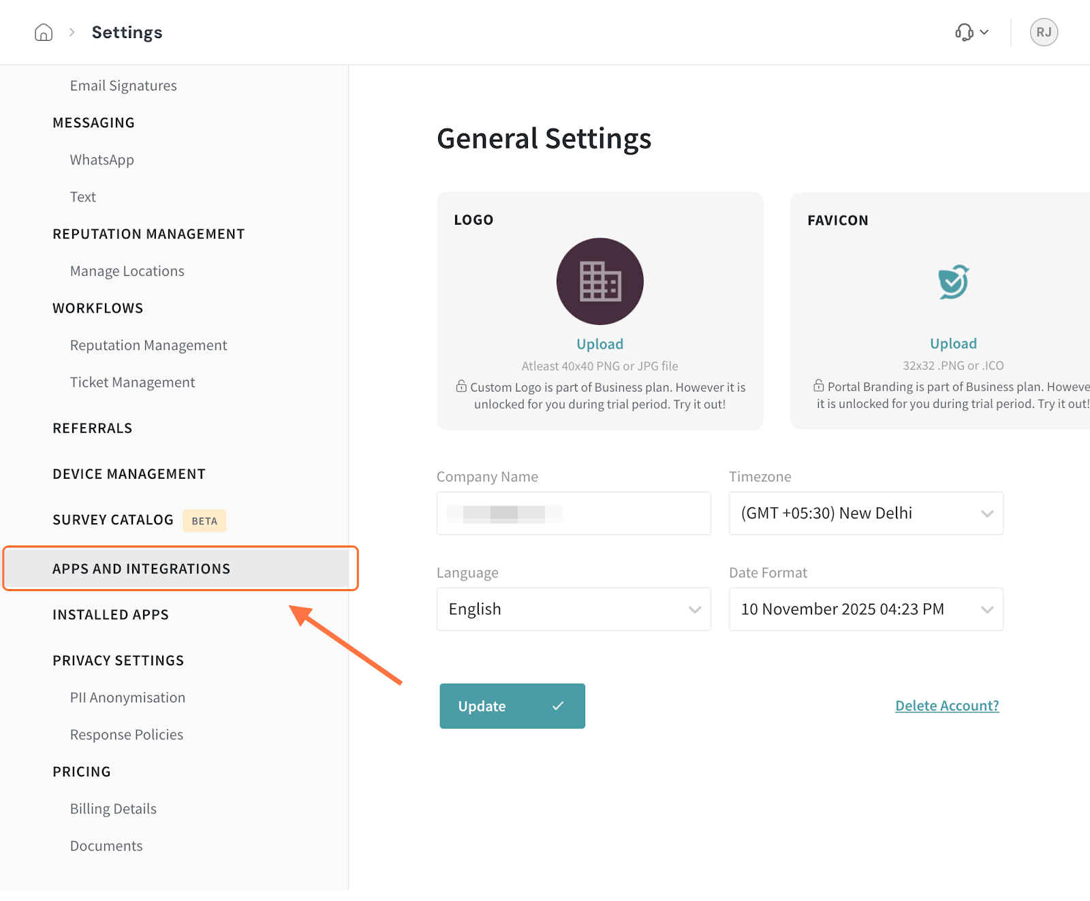The height and width of the screenshot is (901, 1090).
Task: Open the Date Format dropdown
Action: [x=865, y=609]
